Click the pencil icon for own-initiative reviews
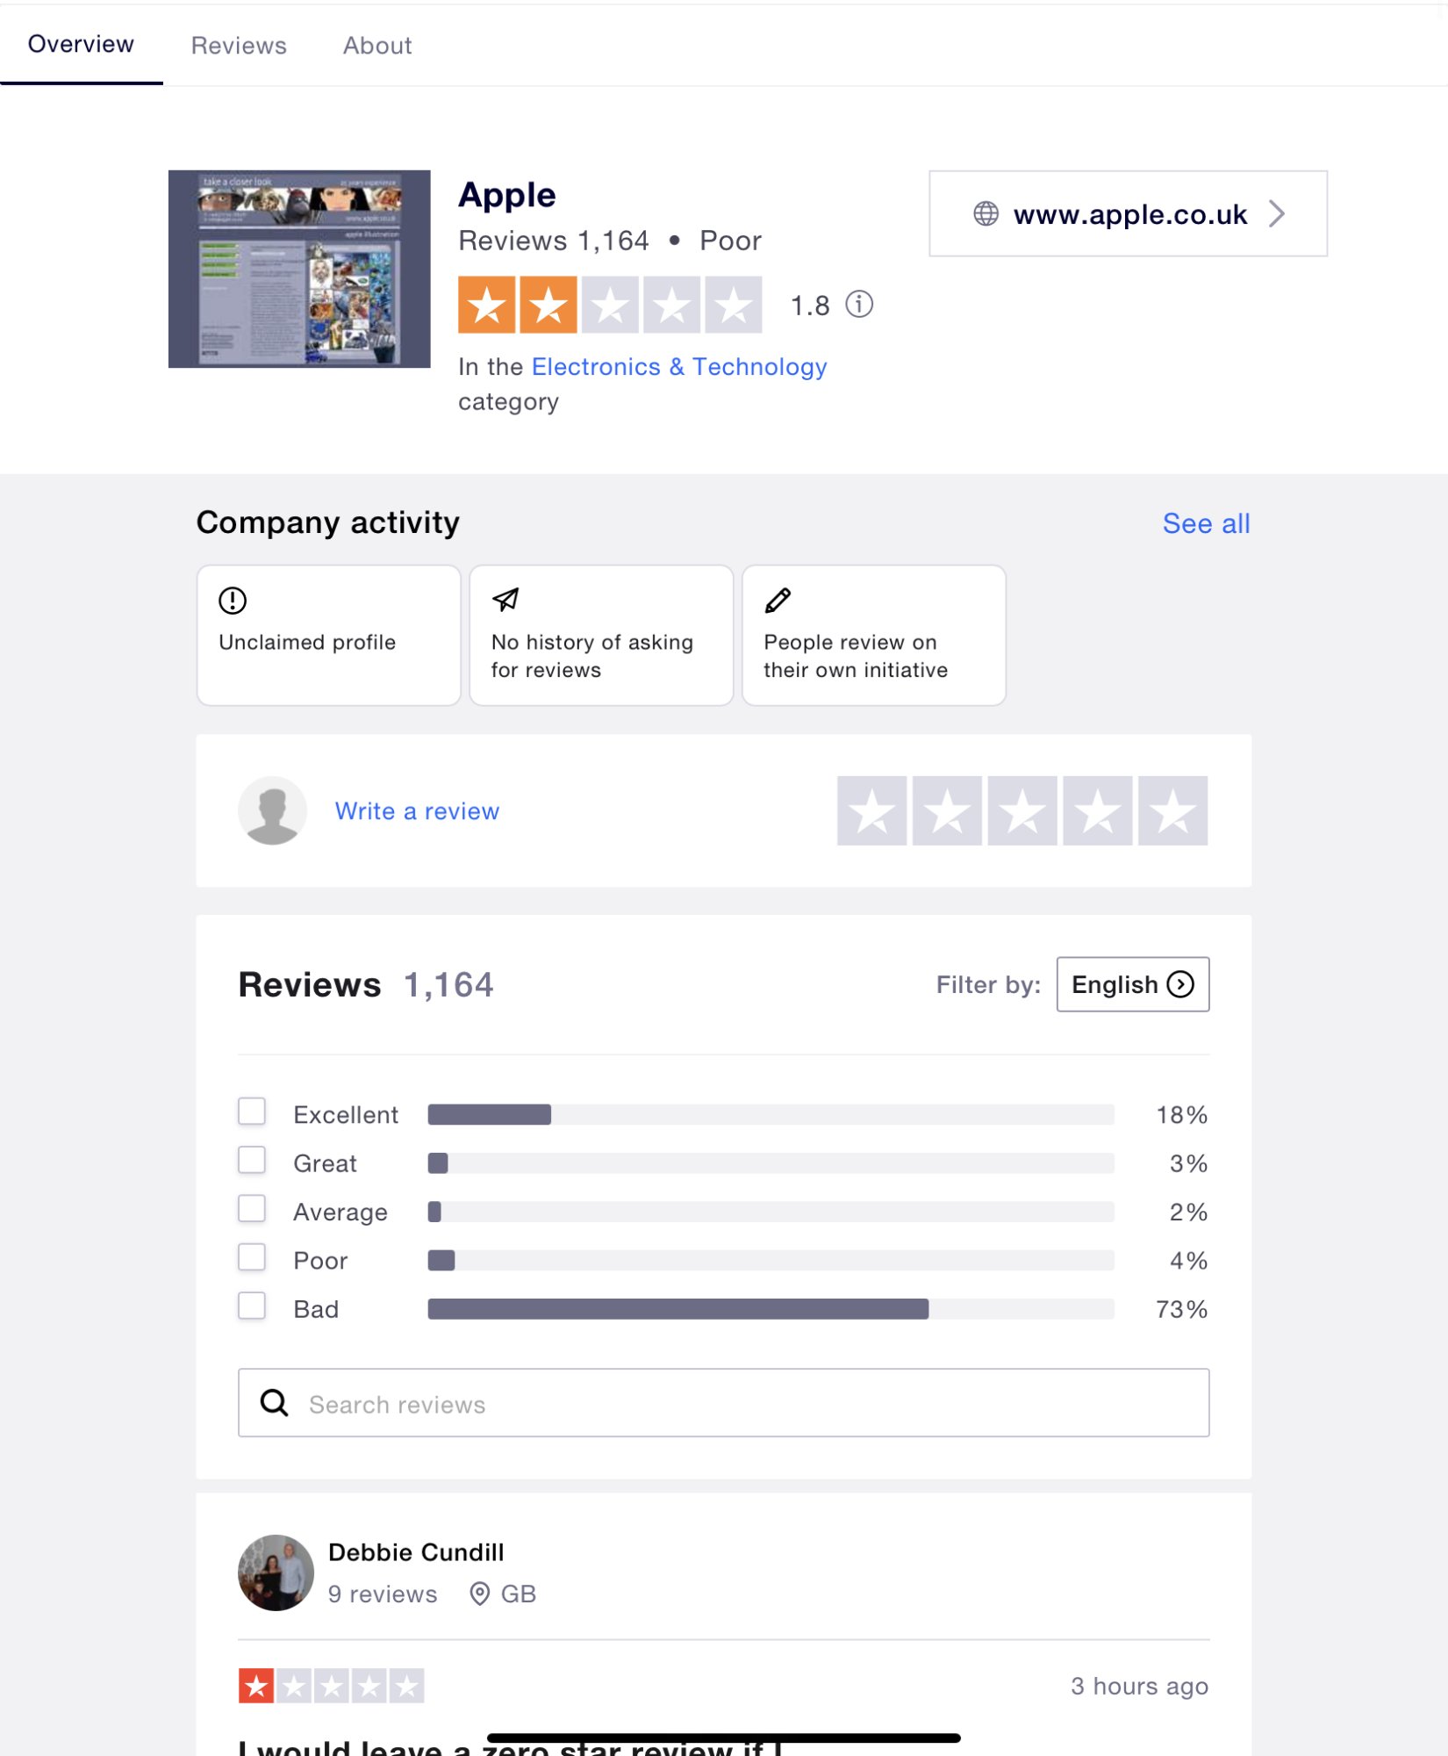The image size is (1448, 1756). (778, 601)
